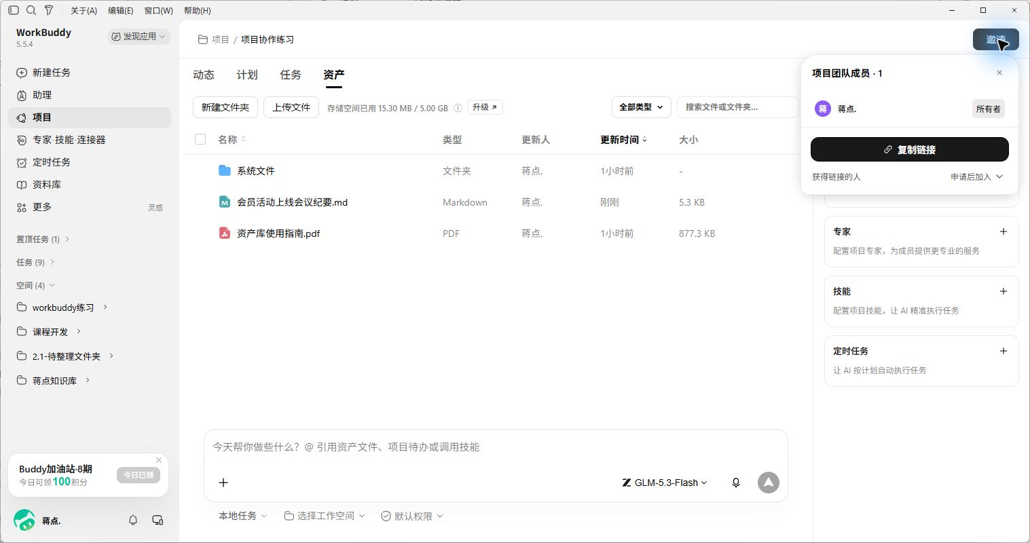Open the search magnifier icon
1030x543 pixels.
tap(31, 10)
